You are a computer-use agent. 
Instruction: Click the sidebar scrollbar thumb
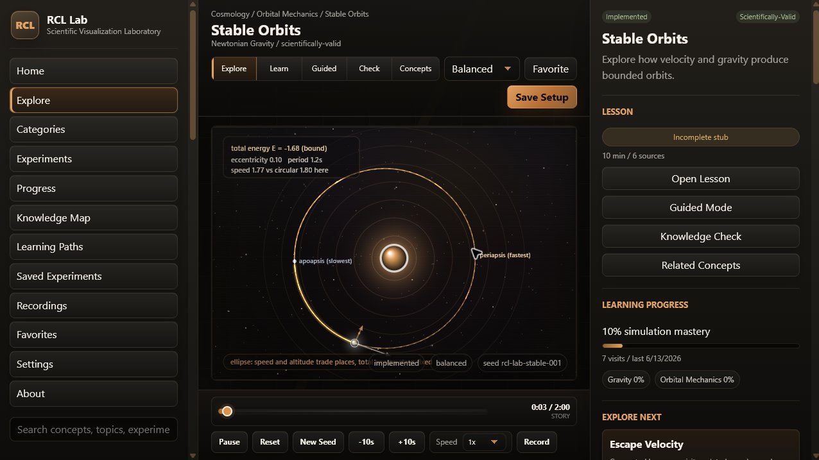pyautogui.click(x=193, y=74)
